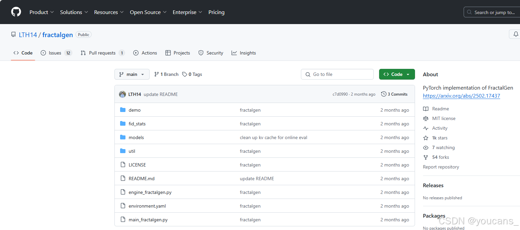The height and width of the screenshot is (230, 520).
Task: Click the GitHub Octocat logo
Action: [16, 12]
